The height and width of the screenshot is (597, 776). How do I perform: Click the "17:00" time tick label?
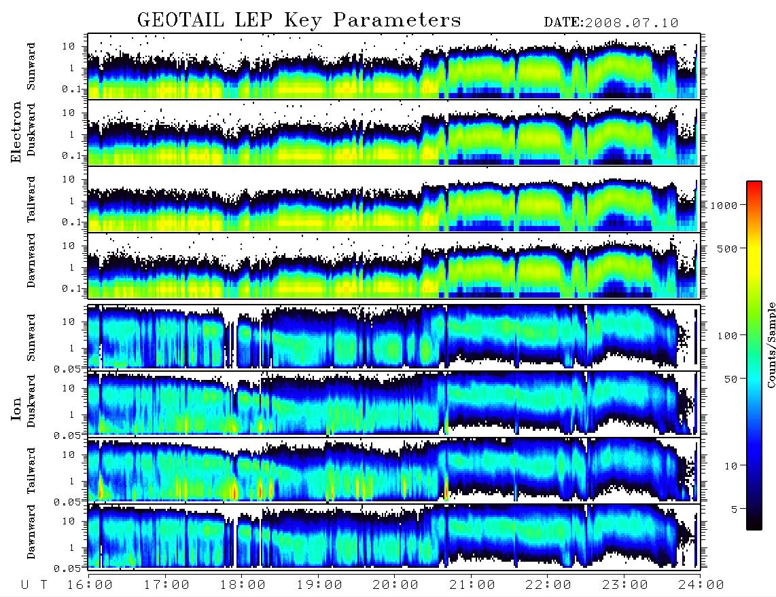click(x=166, y=585)
